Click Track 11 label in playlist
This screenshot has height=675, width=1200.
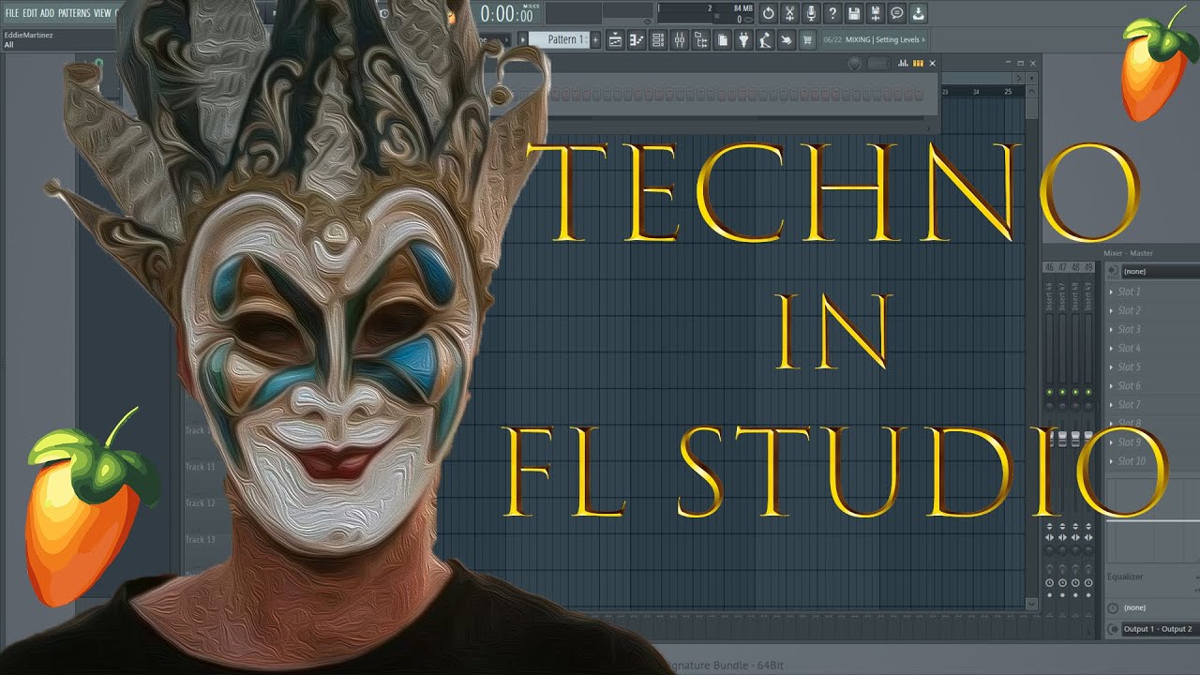click(x=200, y=466)
